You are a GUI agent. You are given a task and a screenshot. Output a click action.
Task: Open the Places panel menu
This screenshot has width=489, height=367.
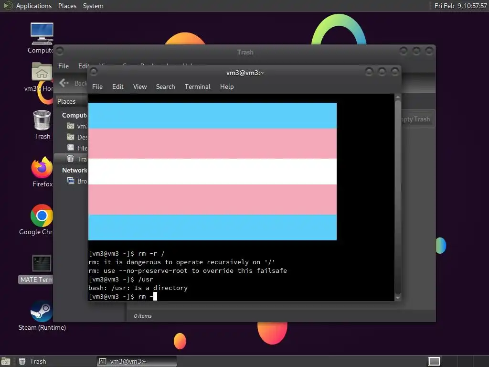click(x=67, y=6)
